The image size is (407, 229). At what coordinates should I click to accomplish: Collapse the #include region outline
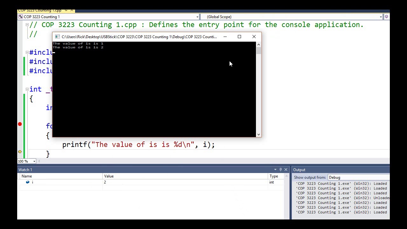coord(27,52)
